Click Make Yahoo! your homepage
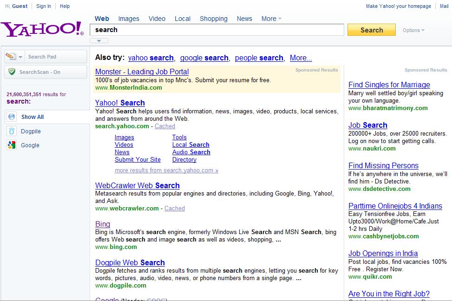This screenshot has width=452, height=301. [x=399, y=6]
